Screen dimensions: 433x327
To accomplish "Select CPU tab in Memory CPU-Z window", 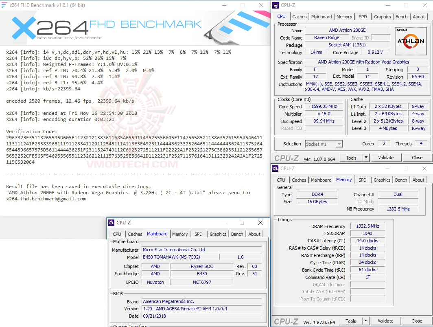I will point(281,180).
